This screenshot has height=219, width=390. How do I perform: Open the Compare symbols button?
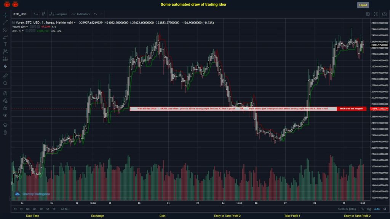58,14
